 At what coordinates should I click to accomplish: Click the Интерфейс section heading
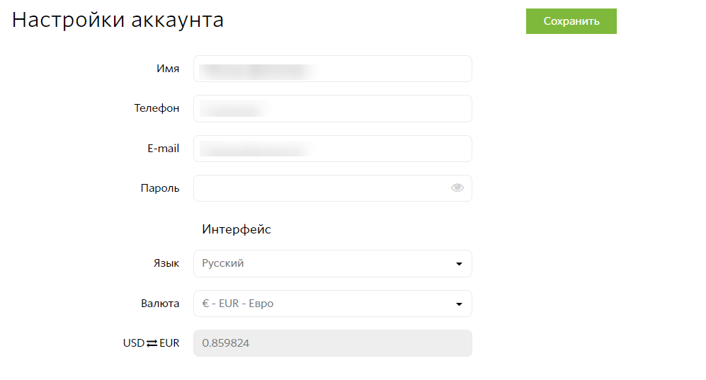click(236, 229)
